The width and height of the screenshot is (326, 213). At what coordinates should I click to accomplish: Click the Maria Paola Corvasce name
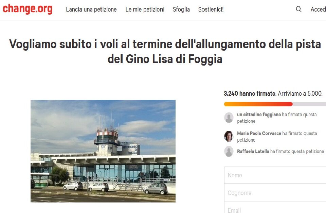259,133
